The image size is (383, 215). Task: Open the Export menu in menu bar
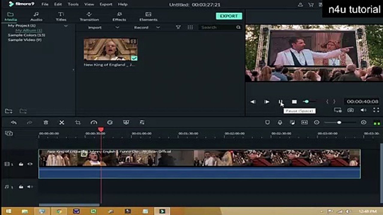(x=106, y=4)
